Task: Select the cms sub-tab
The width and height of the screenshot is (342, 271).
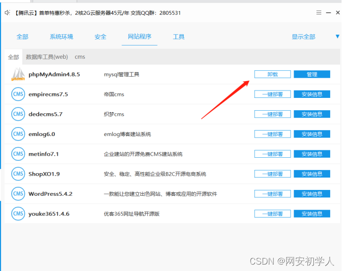Action: tap(80, 57)
